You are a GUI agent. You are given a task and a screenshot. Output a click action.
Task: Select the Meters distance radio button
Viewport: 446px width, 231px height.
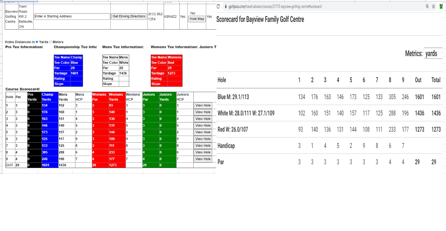click(51, 42)
